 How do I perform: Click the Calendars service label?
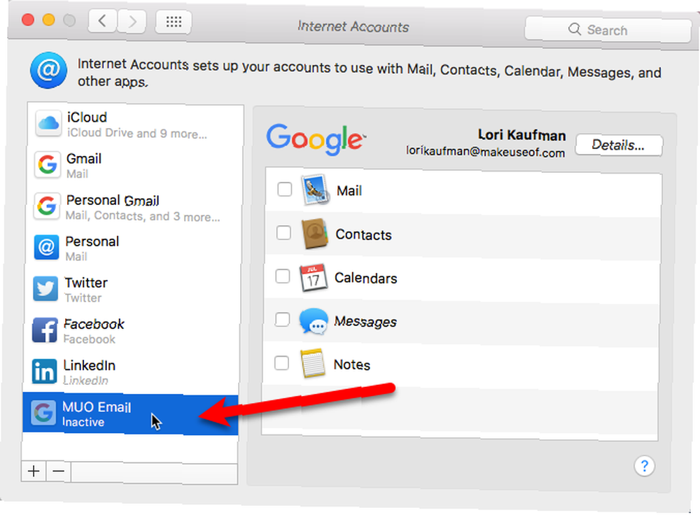click(x=365, y=278)
